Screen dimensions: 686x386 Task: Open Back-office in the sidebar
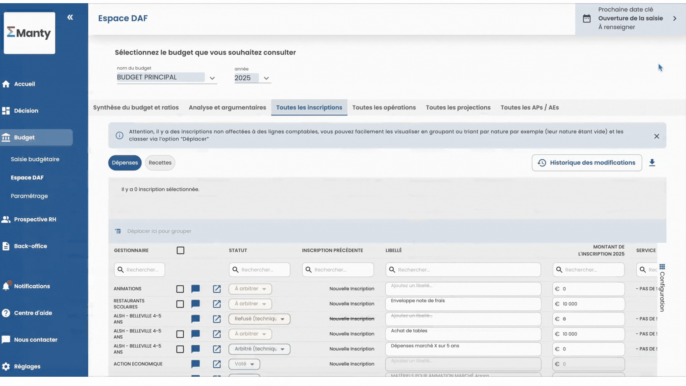24,246
